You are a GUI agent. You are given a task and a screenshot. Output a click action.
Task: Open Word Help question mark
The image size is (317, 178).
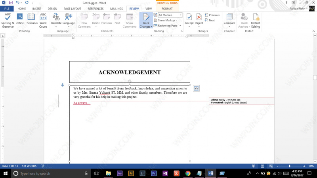coord(286,3)
